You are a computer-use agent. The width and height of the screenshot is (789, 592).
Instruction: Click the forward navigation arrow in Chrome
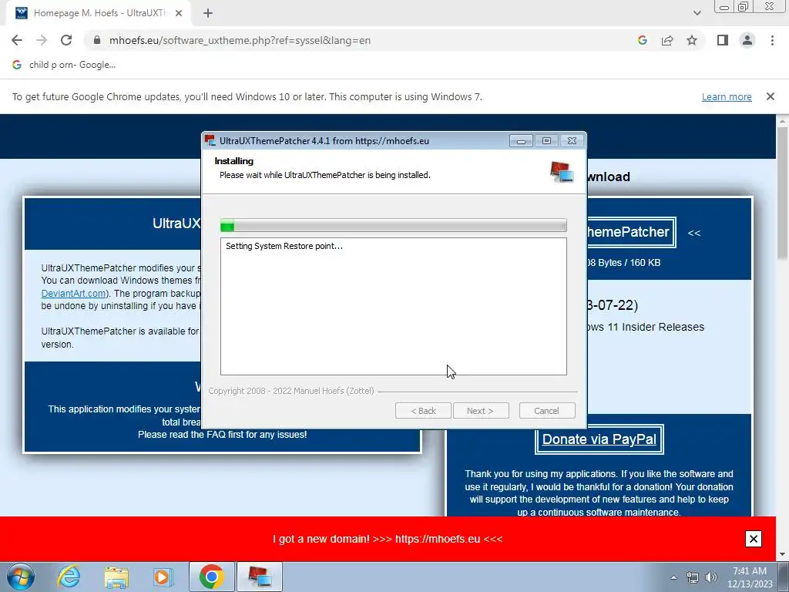point(42,40)
